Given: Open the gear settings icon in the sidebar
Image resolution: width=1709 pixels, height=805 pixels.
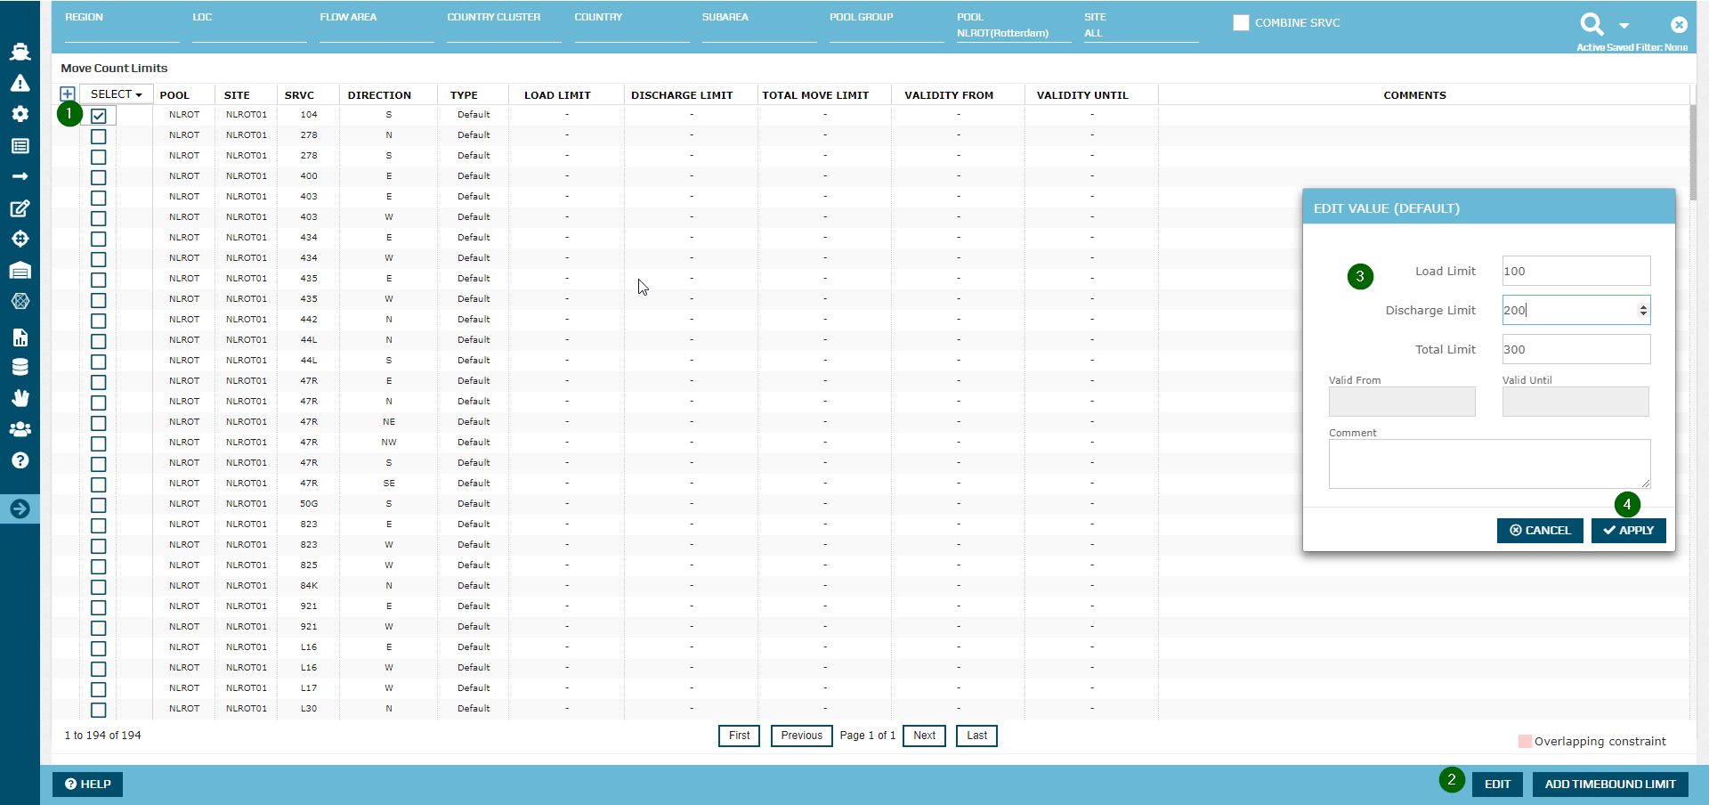Looking at the screenshot, I should [20, 114].
